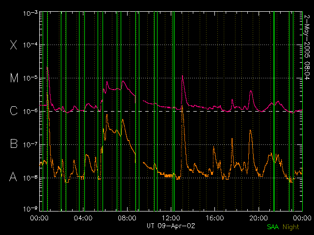This screenshot has height=235, width=314.
Task: Click the pink curve peak near 13:00
Action: click(x=183, y=75)
